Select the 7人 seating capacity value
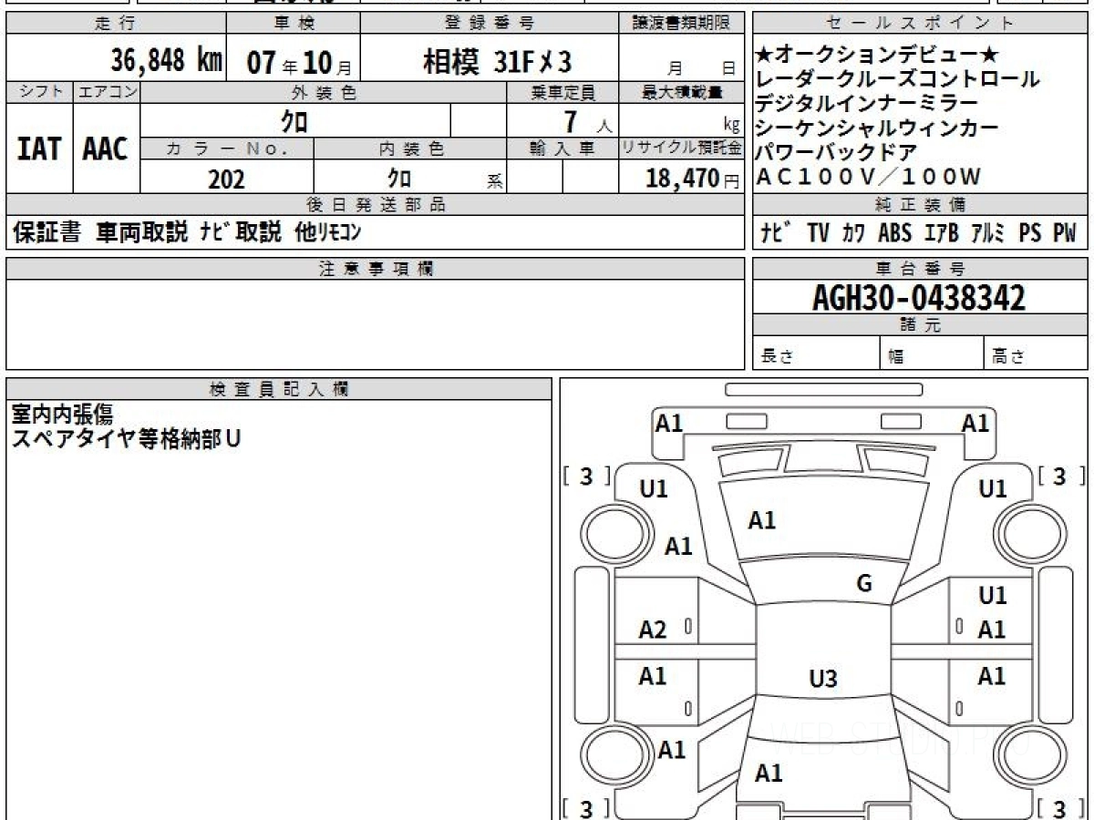 point(589,121)
